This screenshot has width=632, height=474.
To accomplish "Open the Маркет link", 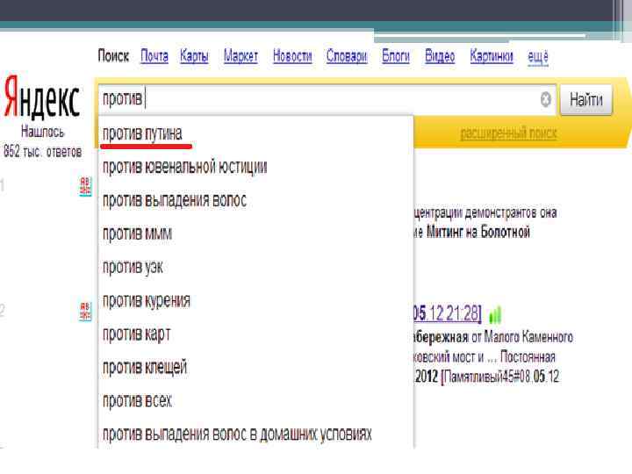I will point(241,56).
